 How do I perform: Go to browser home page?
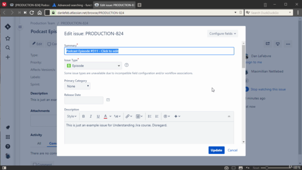click(40, 13)
